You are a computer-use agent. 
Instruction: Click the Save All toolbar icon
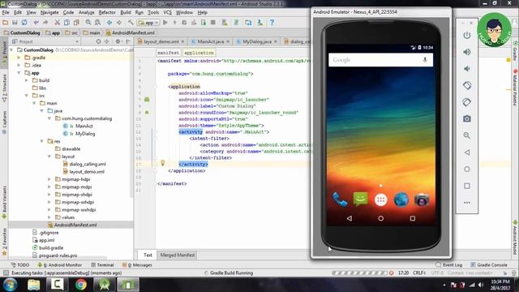point(15,23)
